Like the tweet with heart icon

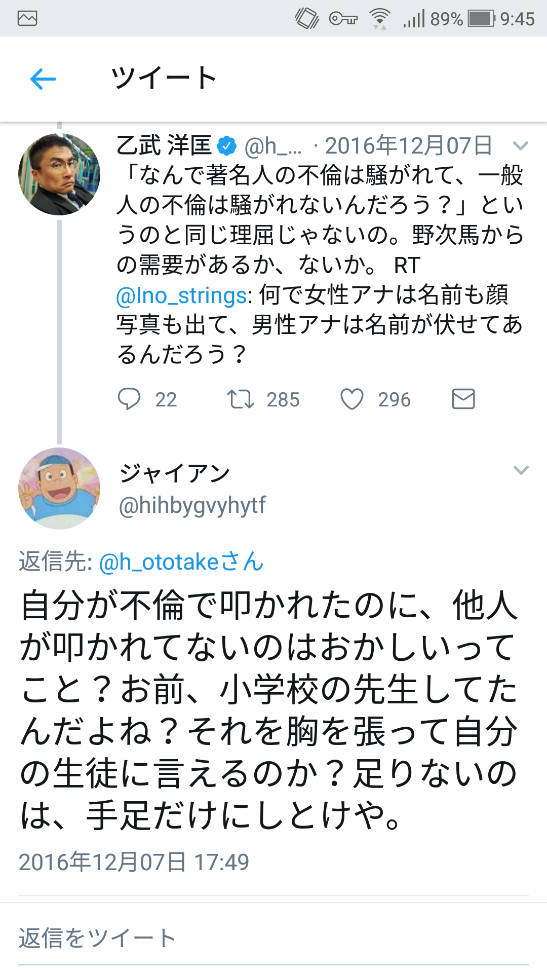(351, 399)
